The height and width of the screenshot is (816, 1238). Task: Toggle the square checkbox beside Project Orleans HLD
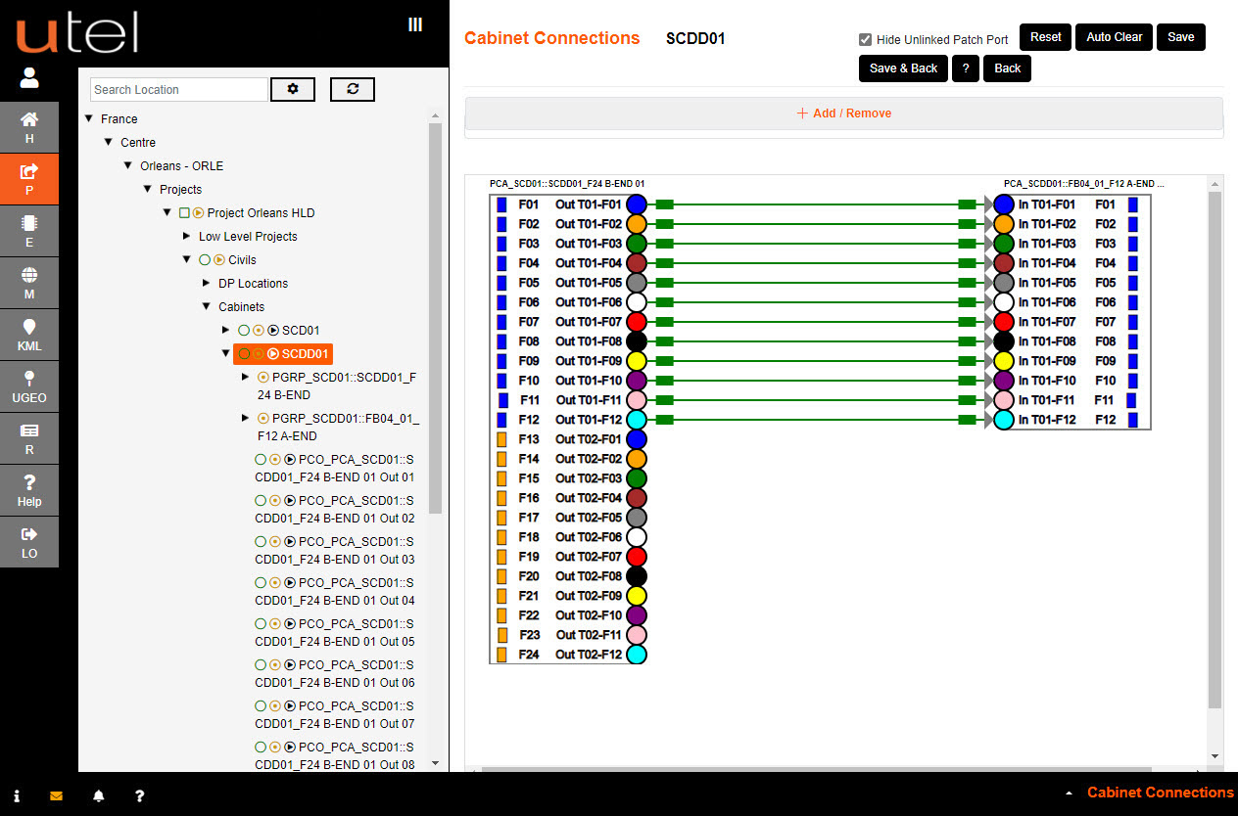183,213
